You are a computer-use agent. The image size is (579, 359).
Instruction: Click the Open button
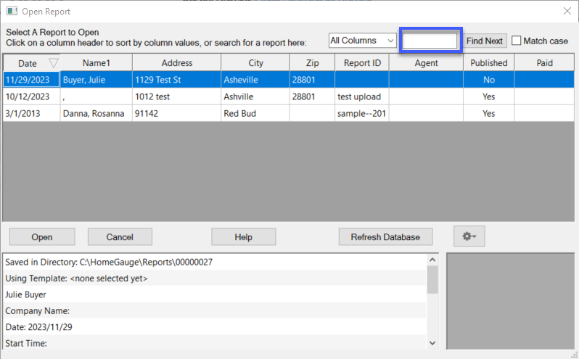click(42, 237)
